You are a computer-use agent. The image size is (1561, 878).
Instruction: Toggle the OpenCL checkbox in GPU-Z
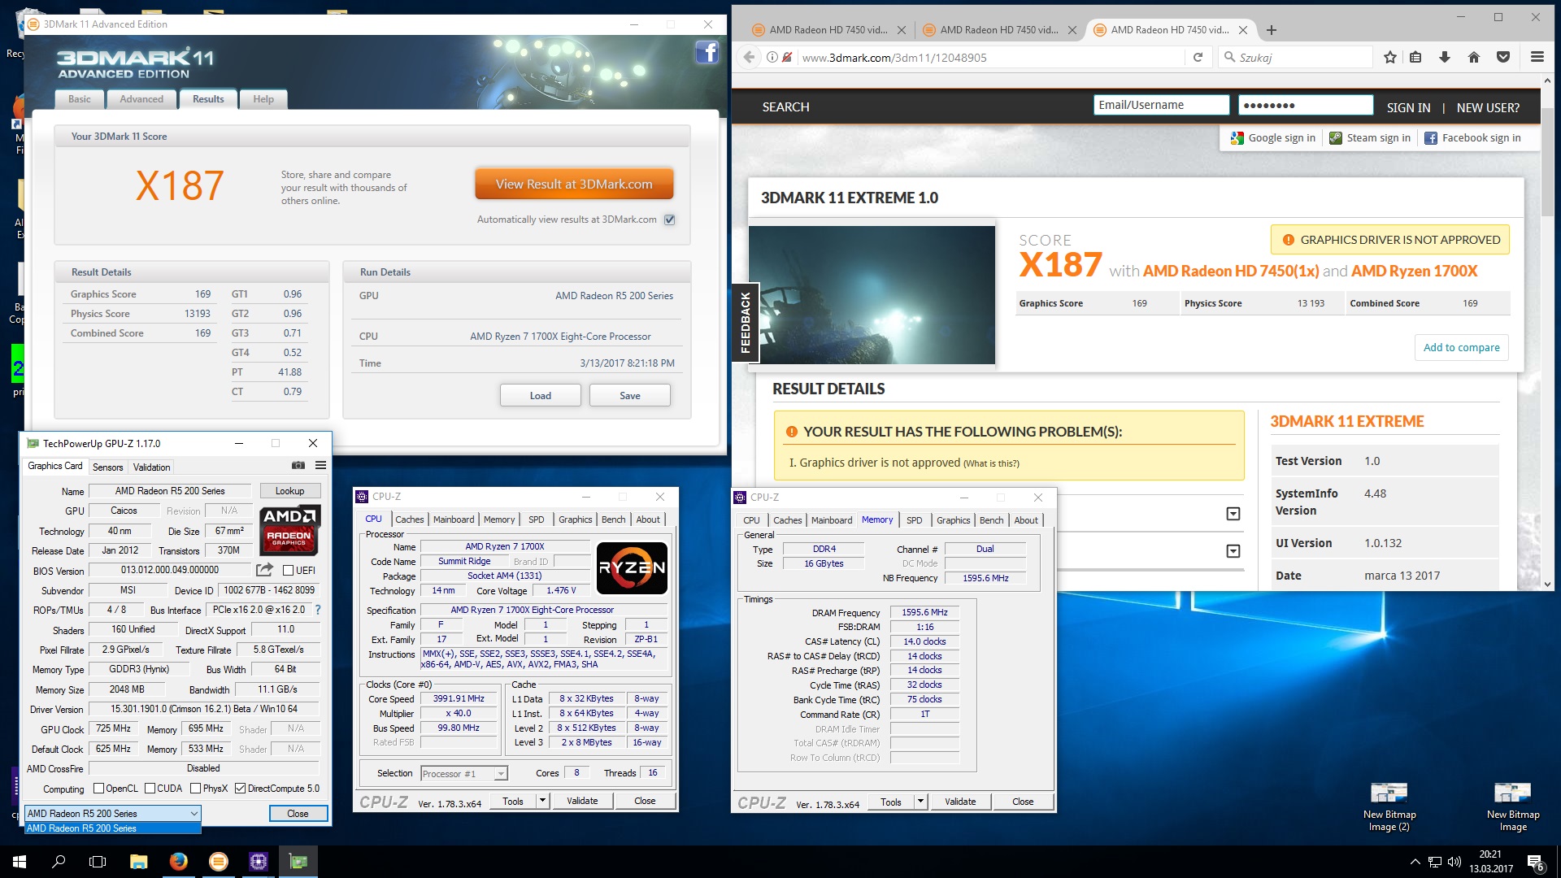pos(98,789)
